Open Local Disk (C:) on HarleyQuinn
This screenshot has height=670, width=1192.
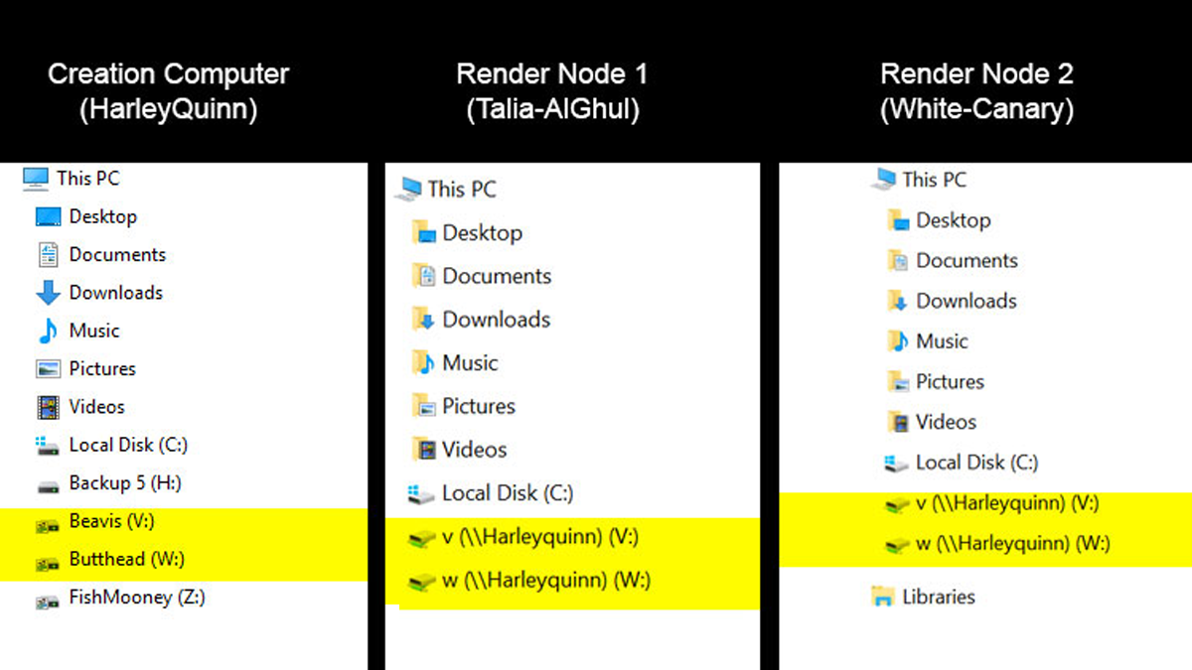127,445
